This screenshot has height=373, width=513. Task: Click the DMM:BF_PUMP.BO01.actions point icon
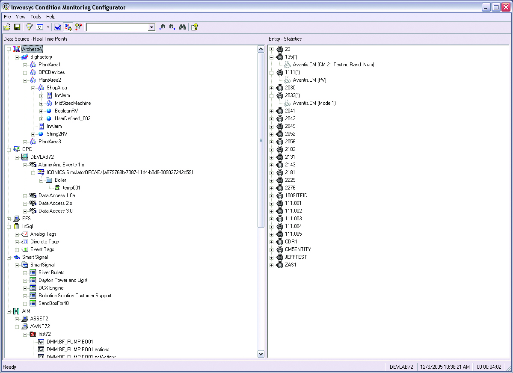[x=41, y=349]
